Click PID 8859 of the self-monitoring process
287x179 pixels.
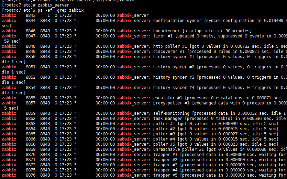[x=31, y=113]
